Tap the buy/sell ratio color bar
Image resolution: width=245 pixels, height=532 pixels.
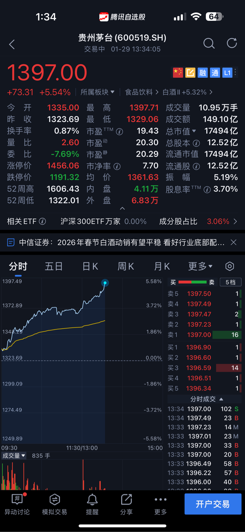pyautogui.click(x=192, y=282)
